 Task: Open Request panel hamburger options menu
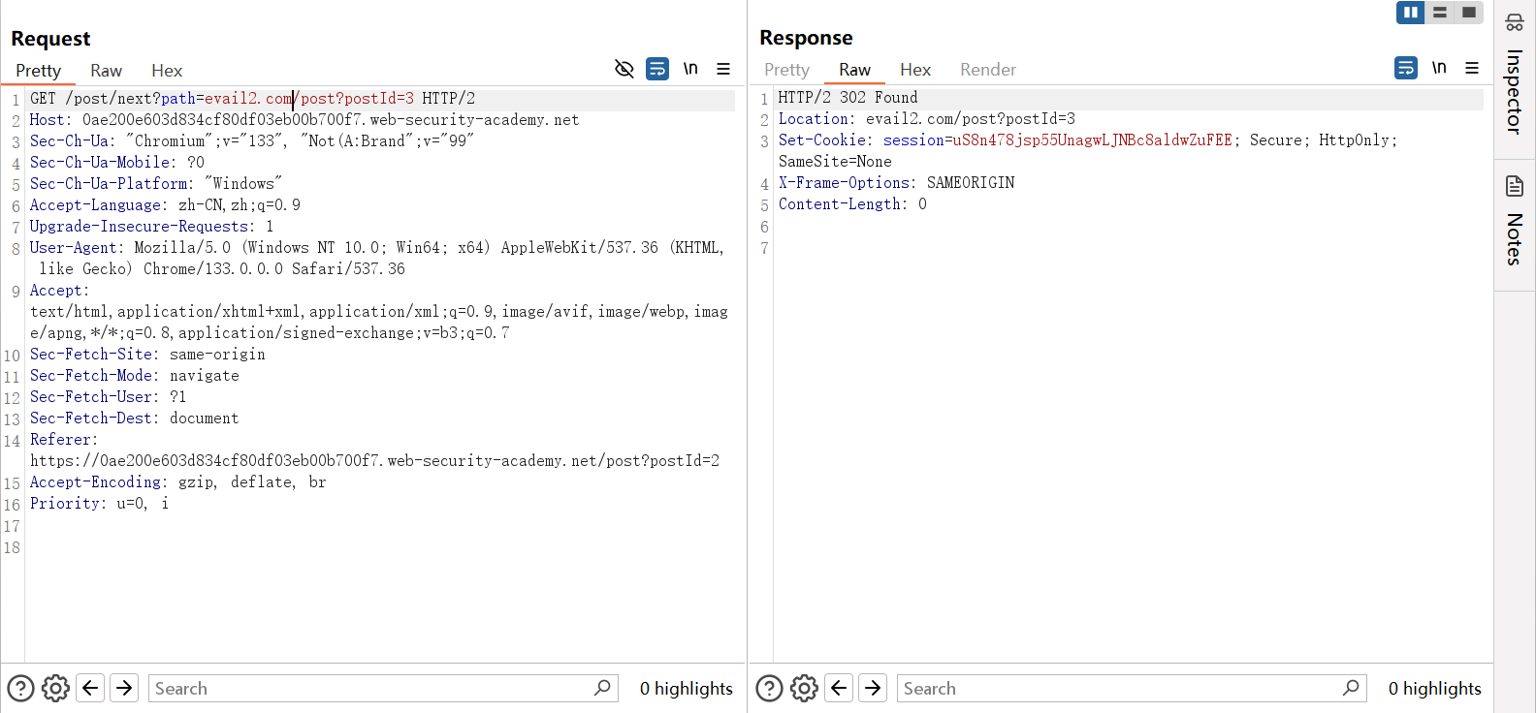723,69
